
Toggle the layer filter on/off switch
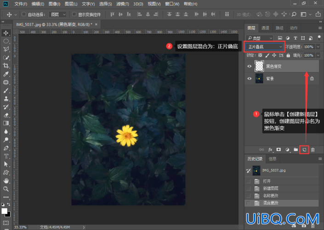pyautogui.click(x=319, y=38)
